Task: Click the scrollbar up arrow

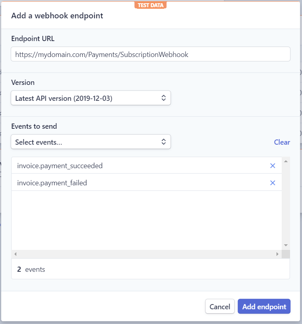Action: 286,160
